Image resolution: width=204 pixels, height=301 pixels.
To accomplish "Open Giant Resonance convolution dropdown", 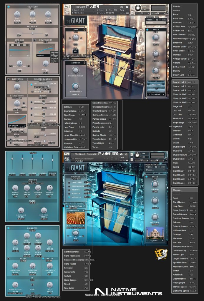I will [x=76, y=210].
